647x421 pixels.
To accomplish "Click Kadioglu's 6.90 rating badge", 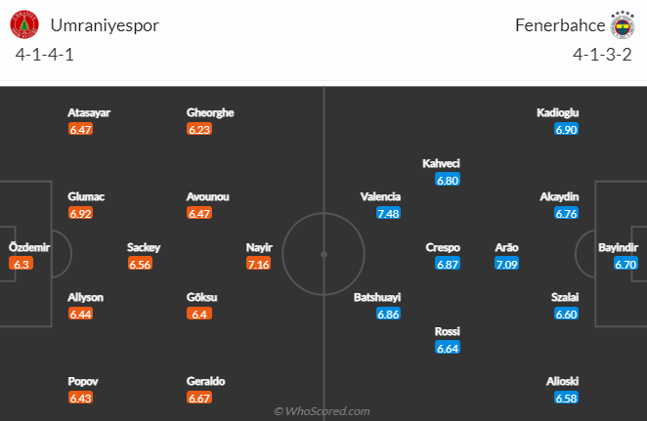I will (566, 130).
